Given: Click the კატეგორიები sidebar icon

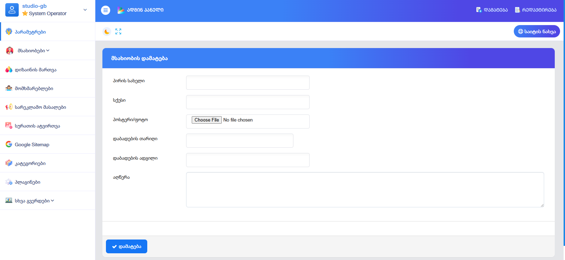Looking at the screenshot, I should pos(9,163).
